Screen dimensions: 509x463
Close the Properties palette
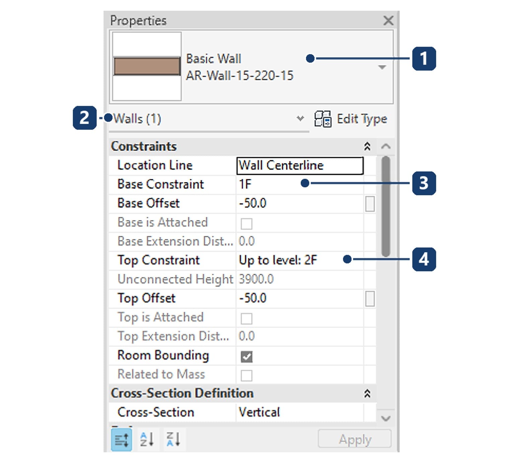[388, 20]
